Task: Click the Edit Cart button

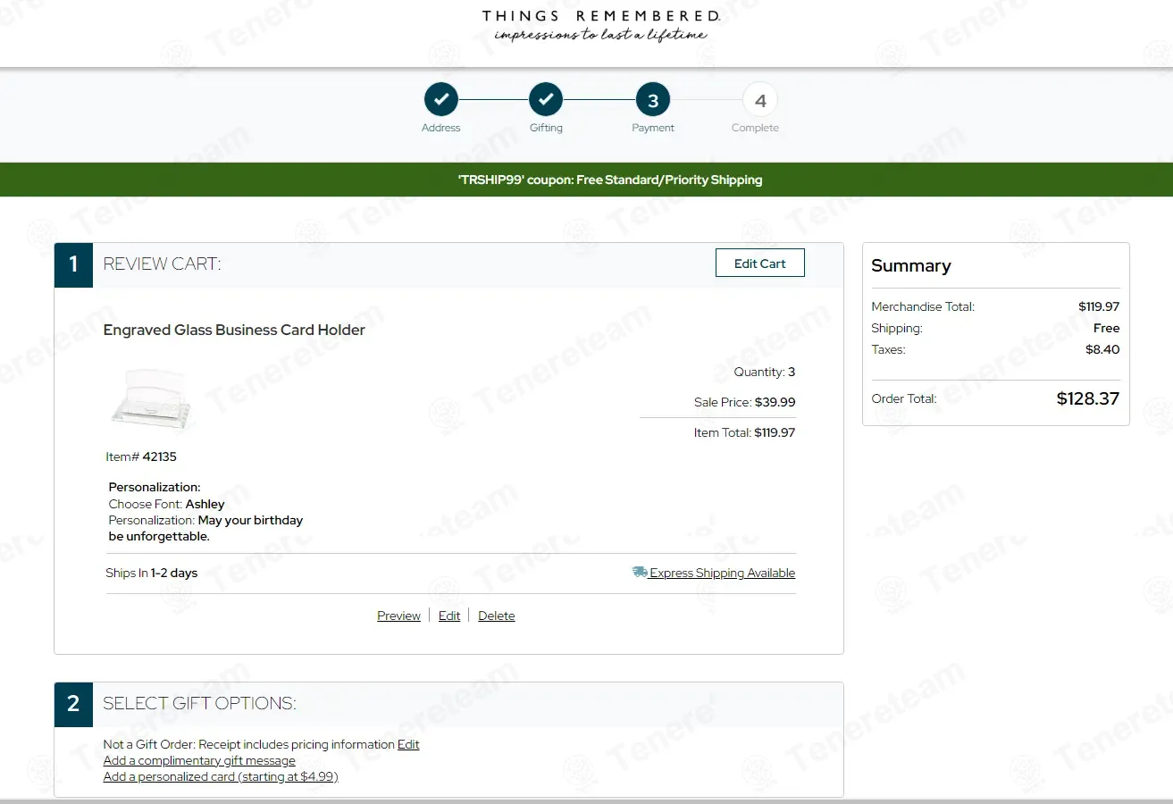Action: (760, 263)
